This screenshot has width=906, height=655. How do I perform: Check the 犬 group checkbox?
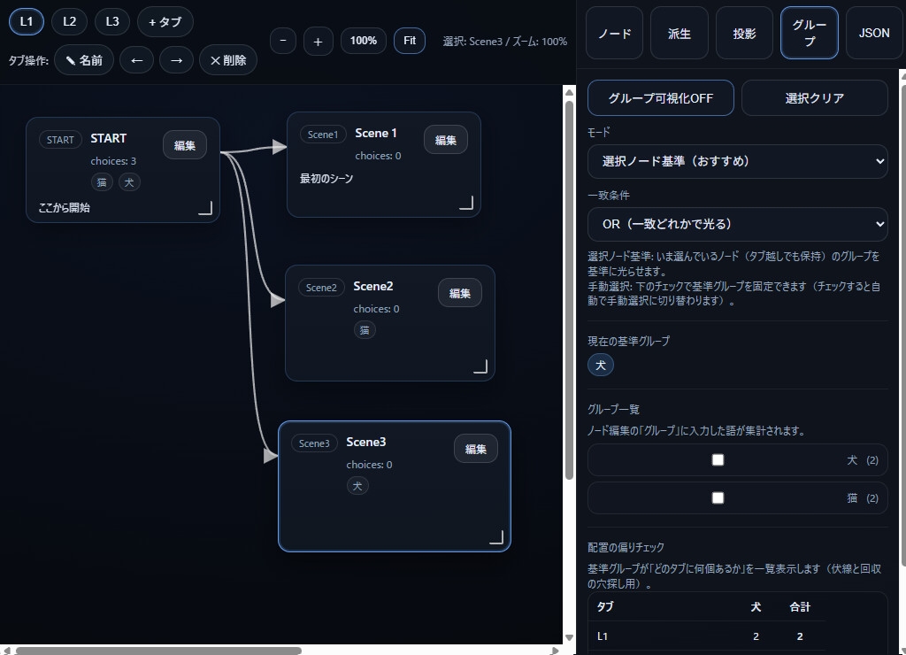click(x=718, y=459)
